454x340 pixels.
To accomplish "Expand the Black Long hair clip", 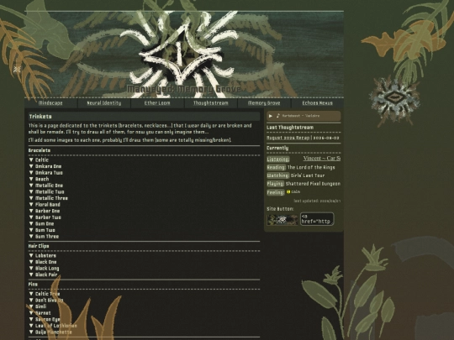I will [x=44, y=269].
